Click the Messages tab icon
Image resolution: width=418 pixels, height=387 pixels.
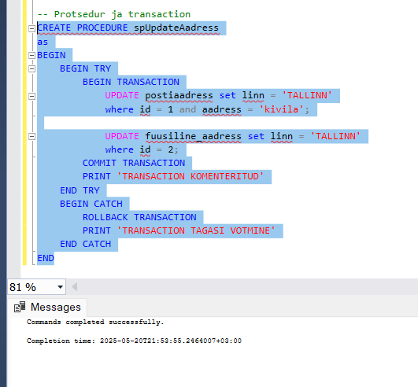[20, 307]
